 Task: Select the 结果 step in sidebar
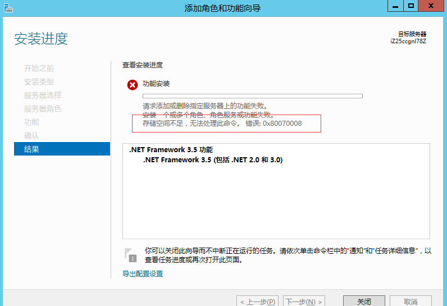click(x=62, y=149)
